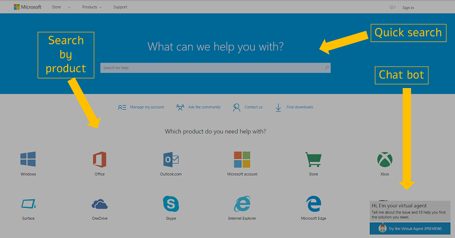The width and height of the screenshot is (455, 238).
Task: Select the Skype product icon
Action: [x=171, y=203]
